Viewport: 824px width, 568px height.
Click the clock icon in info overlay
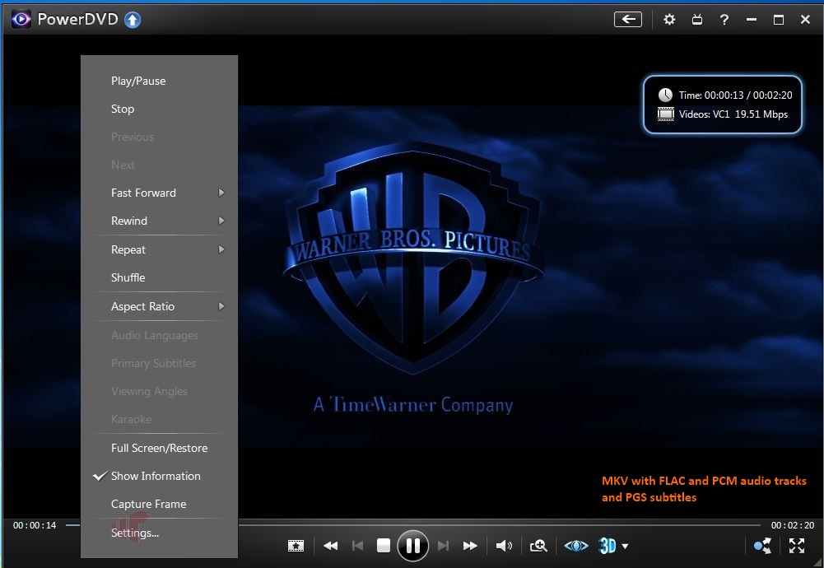click(665, 95)
